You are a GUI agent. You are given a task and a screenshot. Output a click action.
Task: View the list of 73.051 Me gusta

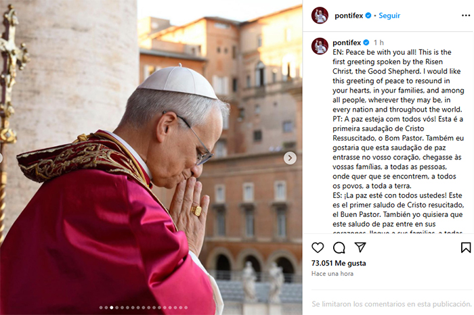[x=339, y=263]
